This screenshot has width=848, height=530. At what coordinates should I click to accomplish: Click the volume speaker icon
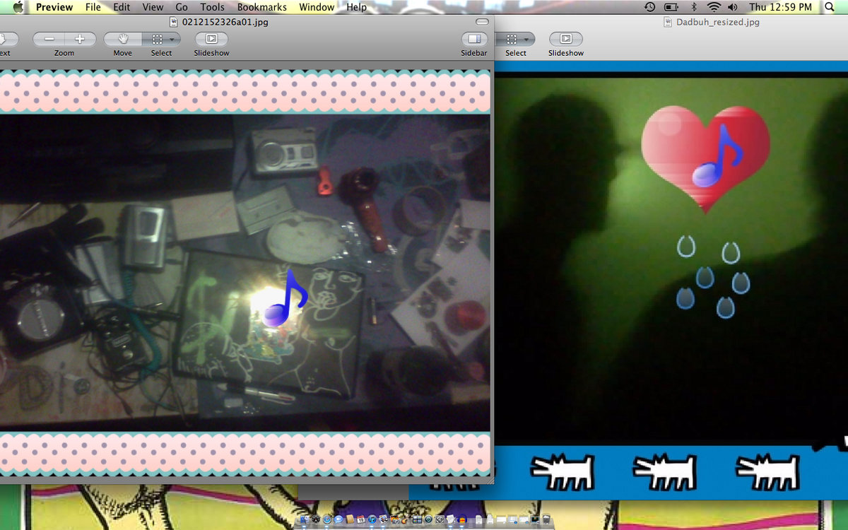[x=732, y=7]
